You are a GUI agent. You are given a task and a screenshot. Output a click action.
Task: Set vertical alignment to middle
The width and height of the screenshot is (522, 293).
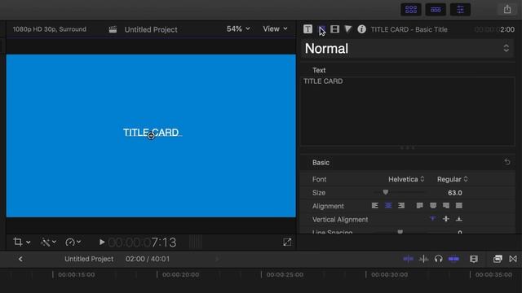tap(446, 219)
